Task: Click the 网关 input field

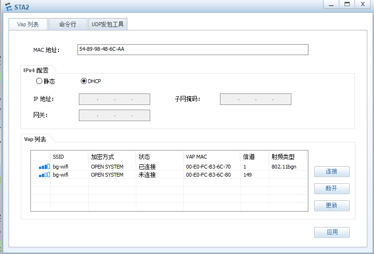Action: point(115,115)
